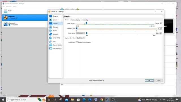The image size is (181, 102).
Task: Open Cortana circle on taskbar
Action: 49,99
